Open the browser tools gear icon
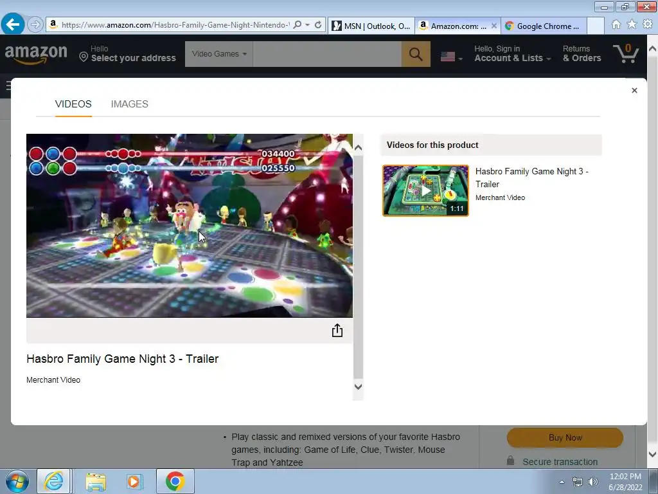Image resolution: width=658 pixels, height=494 pixels. [648, 24]
